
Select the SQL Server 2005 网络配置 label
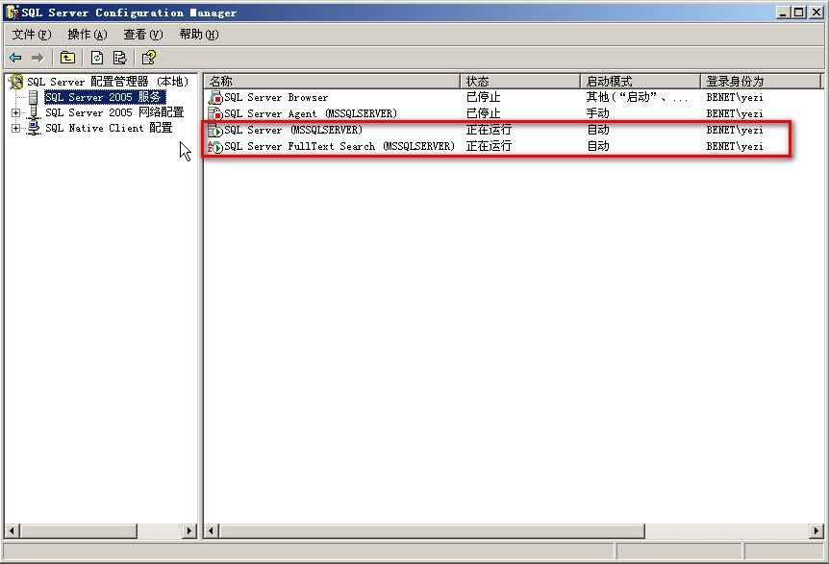(x=114, y=112)
